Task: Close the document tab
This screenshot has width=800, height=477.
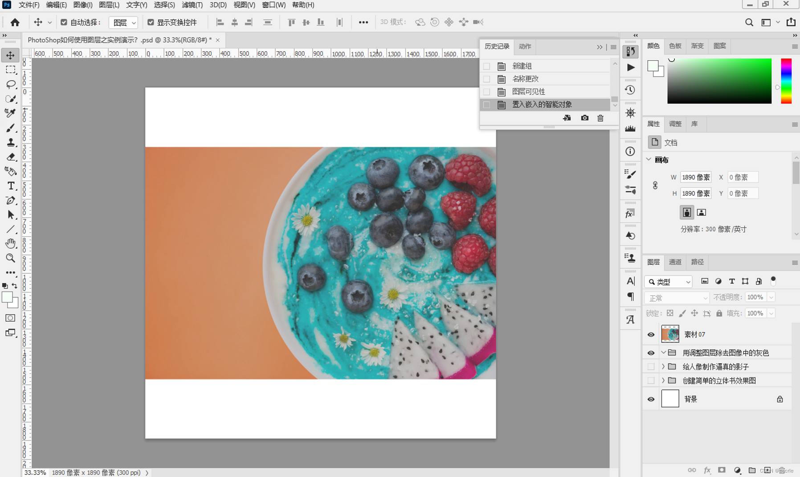Action: (x=218, y=40)
